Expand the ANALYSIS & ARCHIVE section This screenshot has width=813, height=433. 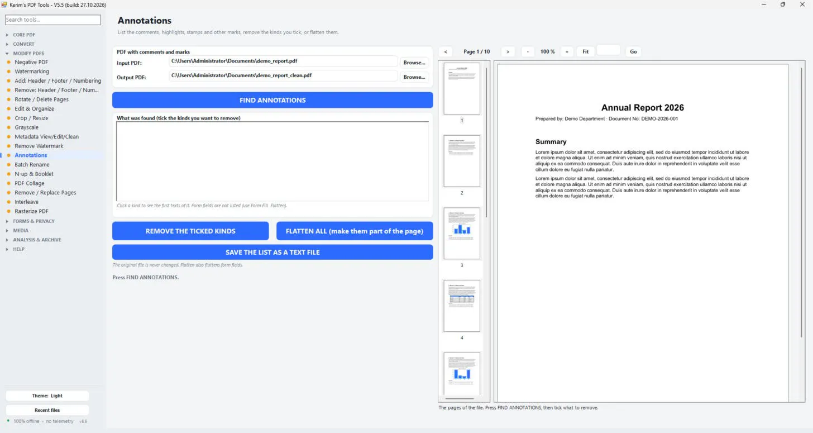pyautogui.click(x=37, y=240)
